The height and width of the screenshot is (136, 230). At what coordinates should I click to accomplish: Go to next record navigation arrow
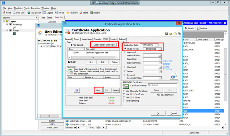pos(97,128)
